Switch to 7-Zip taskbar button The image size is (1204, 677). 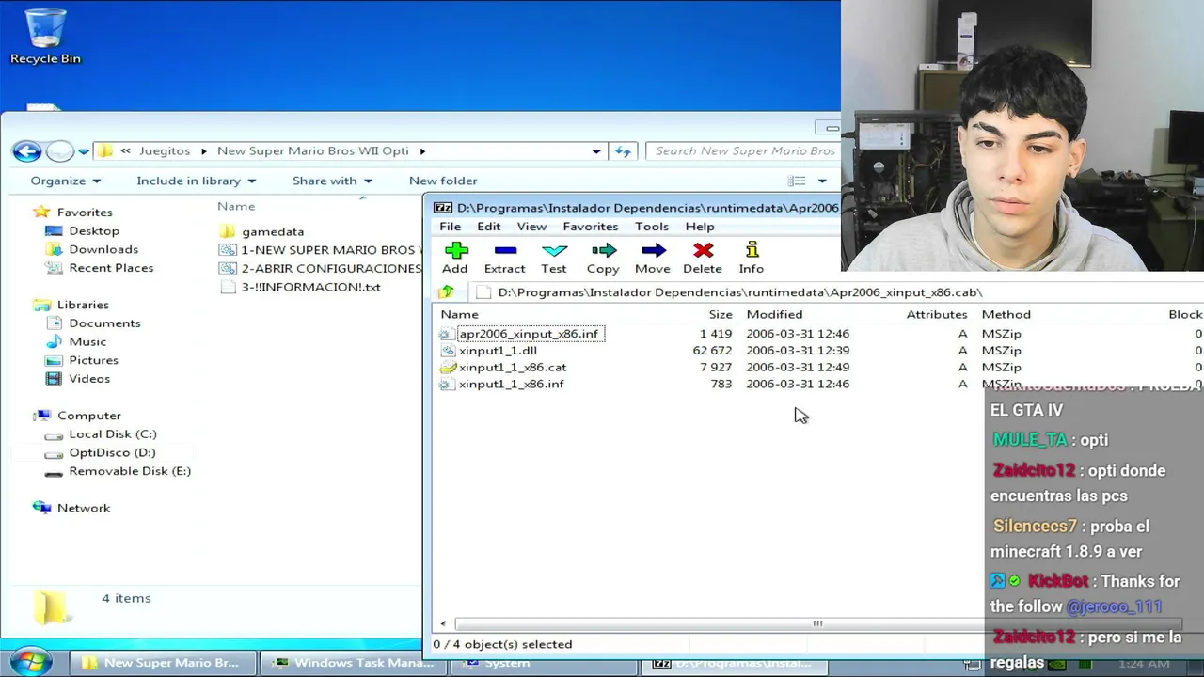coord(736,663)
